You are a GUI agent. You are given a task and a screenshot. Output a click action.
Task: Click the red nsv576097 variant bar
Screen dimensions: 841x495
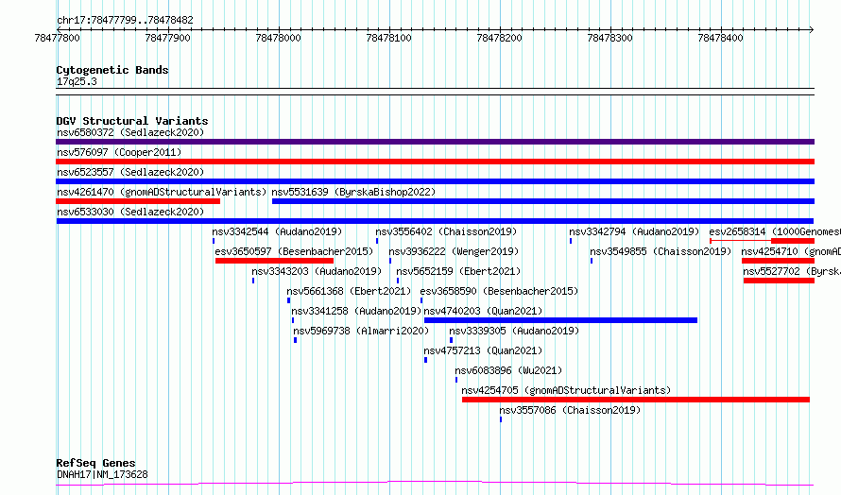(435, 162)
